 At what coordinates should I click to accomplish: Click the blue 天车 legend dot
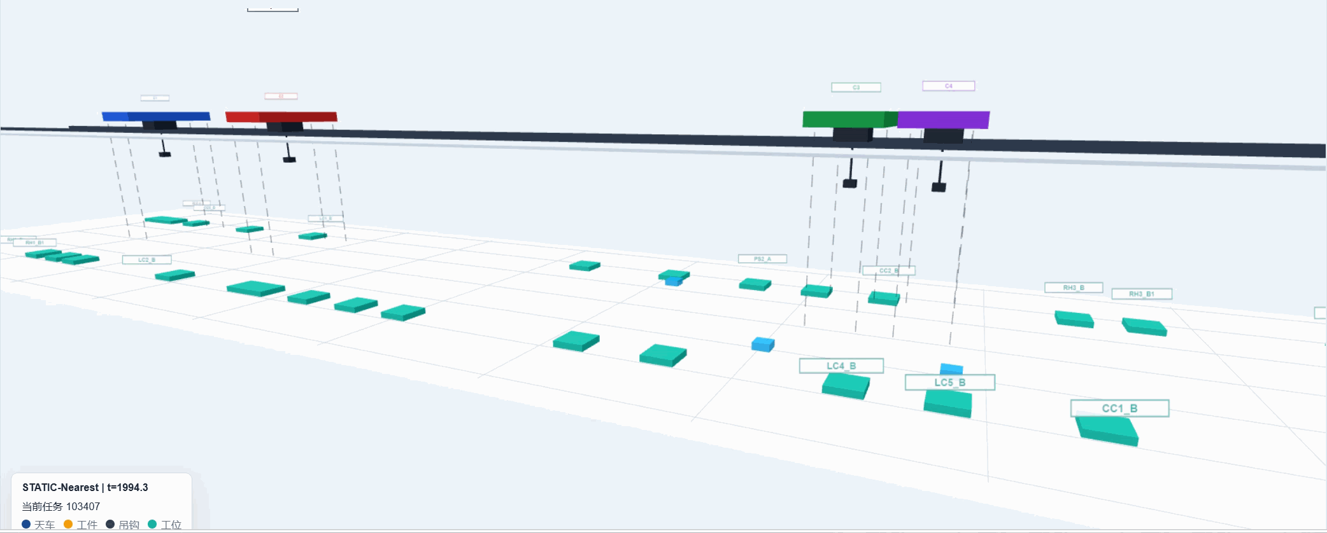point(26,524)
